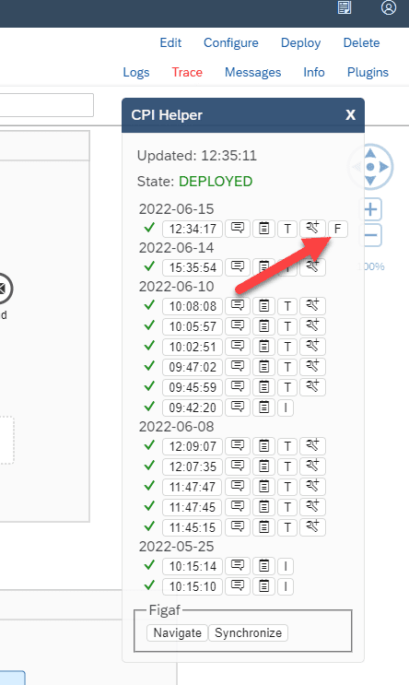The image size is (409, 685).
Task: Open message icon for 10:08:08 row
Action: [x=238, y=306]
